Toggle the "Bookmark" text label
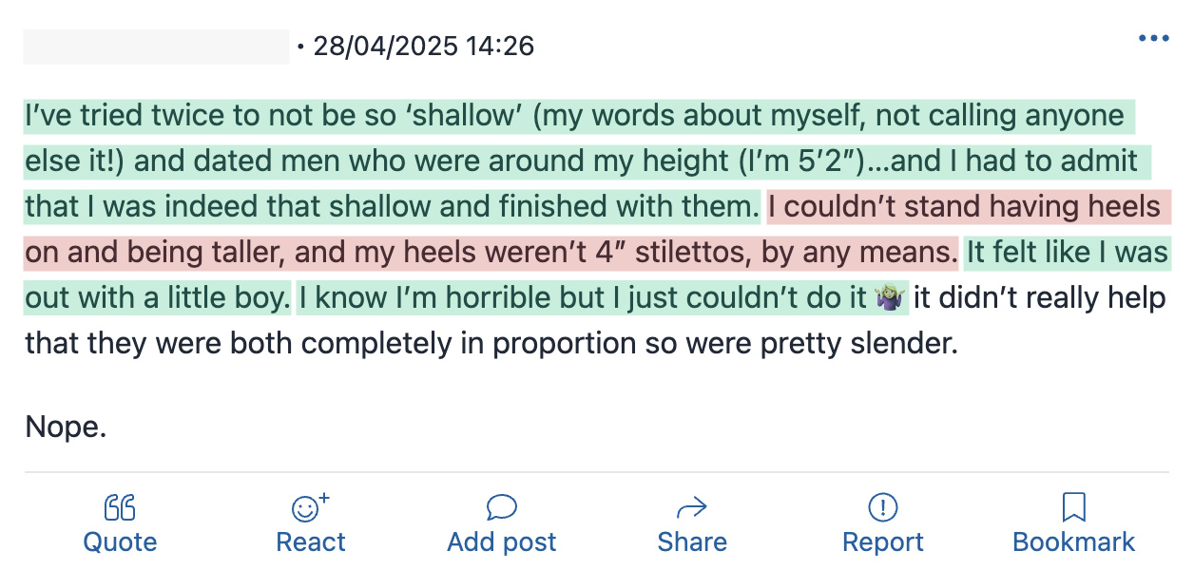Image resolution: width=1194 pixels, height=570 pixels. coord(1074,542)
